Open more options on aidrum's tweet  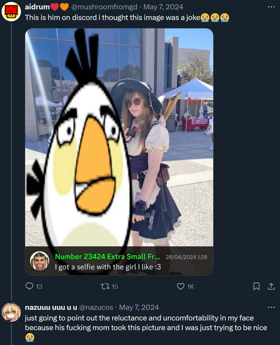pos(271,7)
